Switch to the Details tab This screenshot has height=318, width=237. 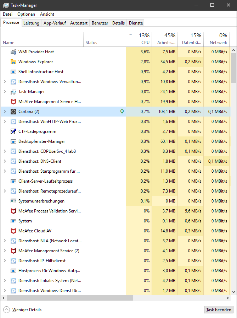click(118, 23)
